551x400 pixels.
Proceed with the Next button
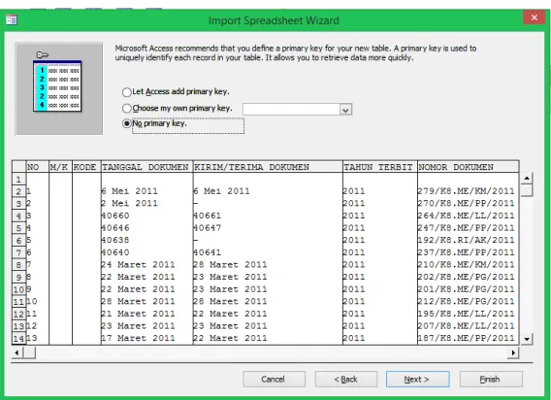click(418, 380)
